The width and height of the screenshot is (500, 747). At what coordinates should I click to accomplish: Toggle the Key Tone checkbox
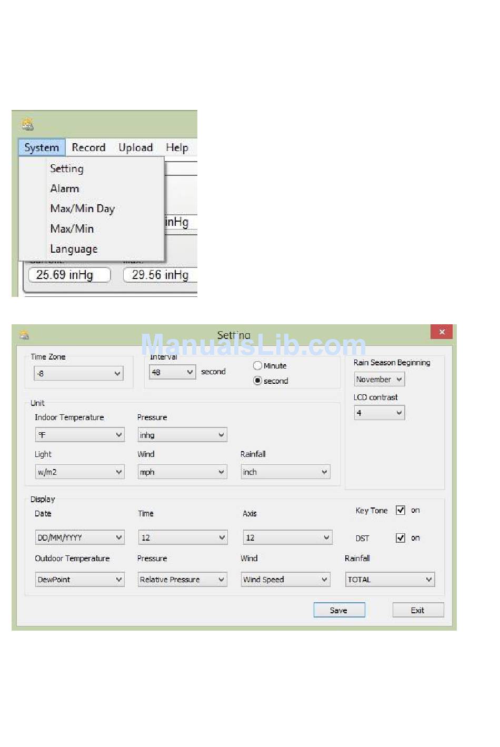point(401,510)
